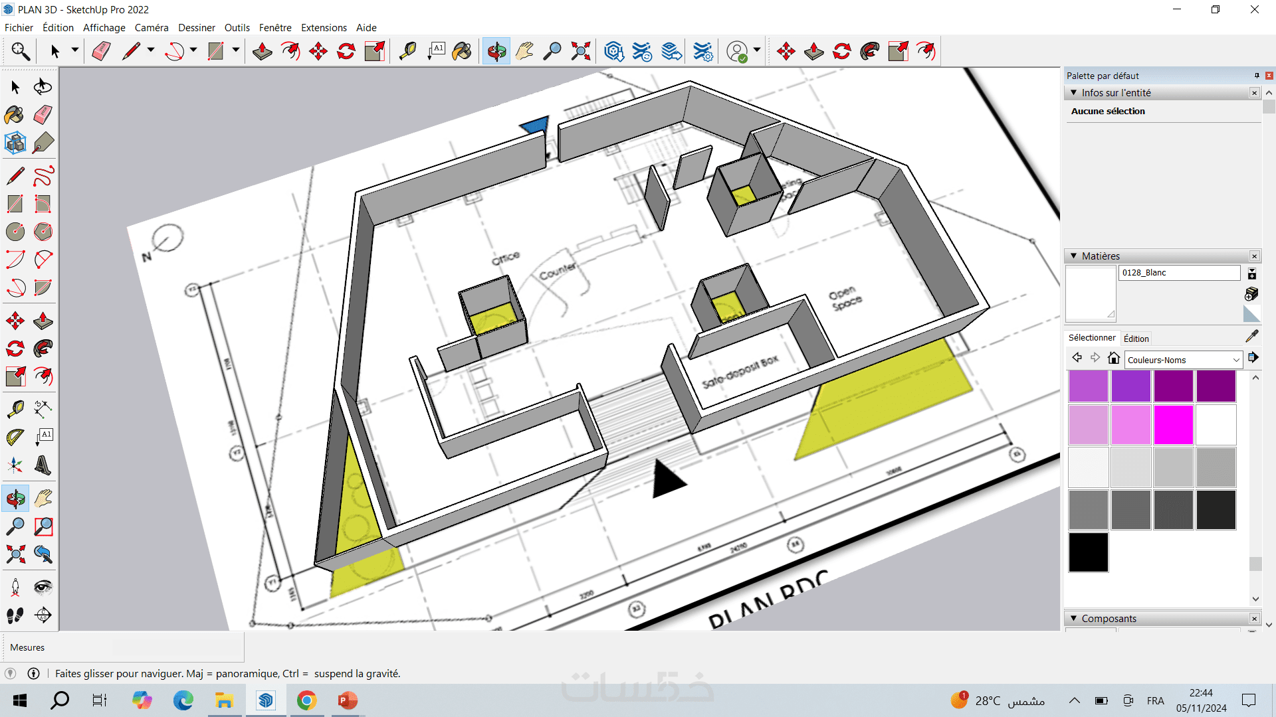Click the material eyedropper sample icon

pos(1251,336)
